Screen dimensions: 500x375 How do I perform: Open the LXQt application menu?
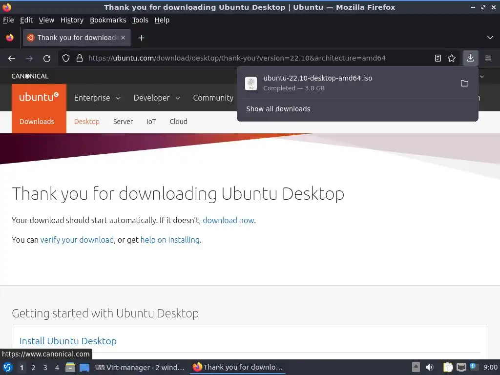pyautogui.click(x=8, y=367)
